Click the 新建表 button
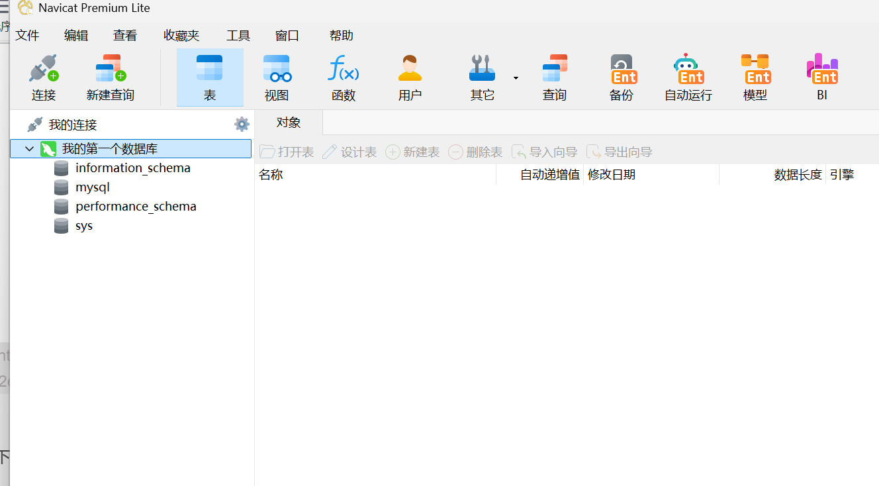The height and width of the screenshot is (486, 879). pyautogui.click(x=412, y=152)
